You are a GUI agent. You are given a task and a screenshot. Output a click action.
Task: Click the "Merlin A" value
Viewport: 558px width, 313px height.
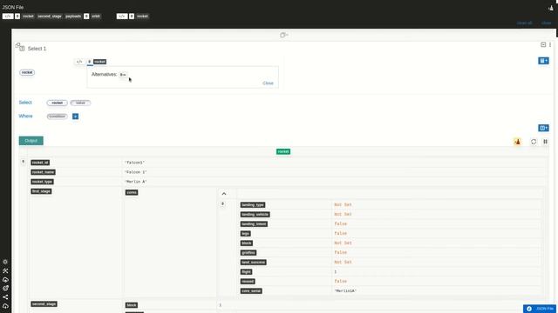click(x=136, y=182)
